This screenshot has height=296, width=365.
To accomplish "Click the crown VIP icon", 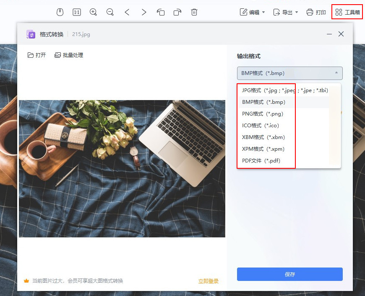I will coord(26,281).
